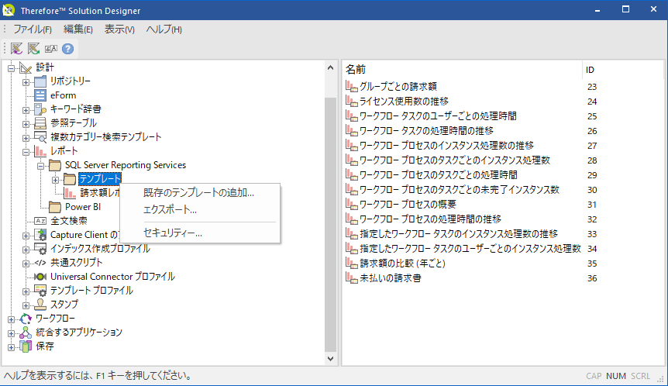The height and width of the screenshot is (386, 668).
Task: Click the eForm icon in the tree
Action: 40,95
